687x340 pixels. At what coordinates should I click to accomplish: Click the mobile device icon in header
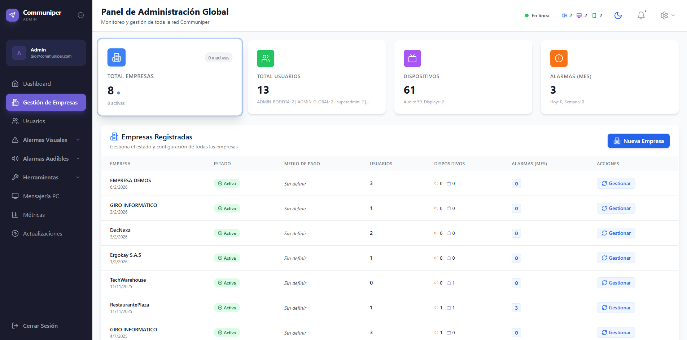(x=594, y=15)
